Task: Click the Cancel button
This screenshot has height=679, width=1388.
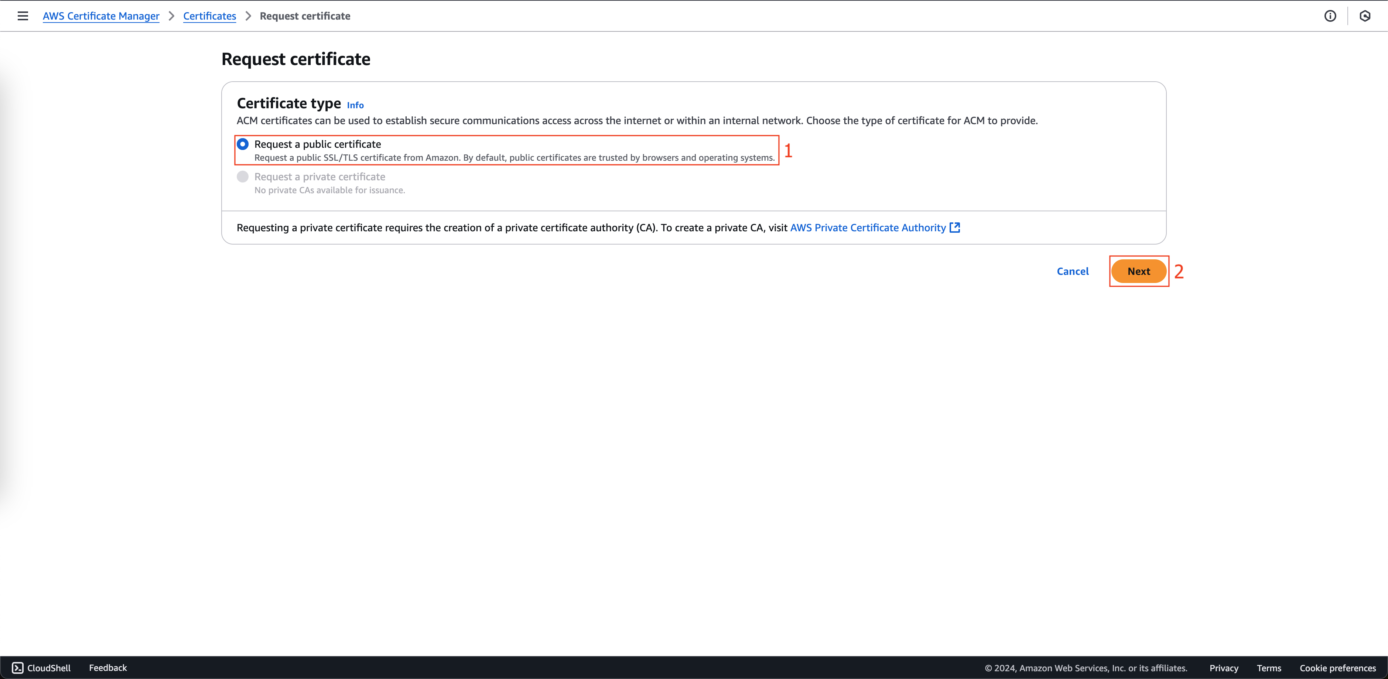Action: pyautogui.click(x=1072, y=271)
